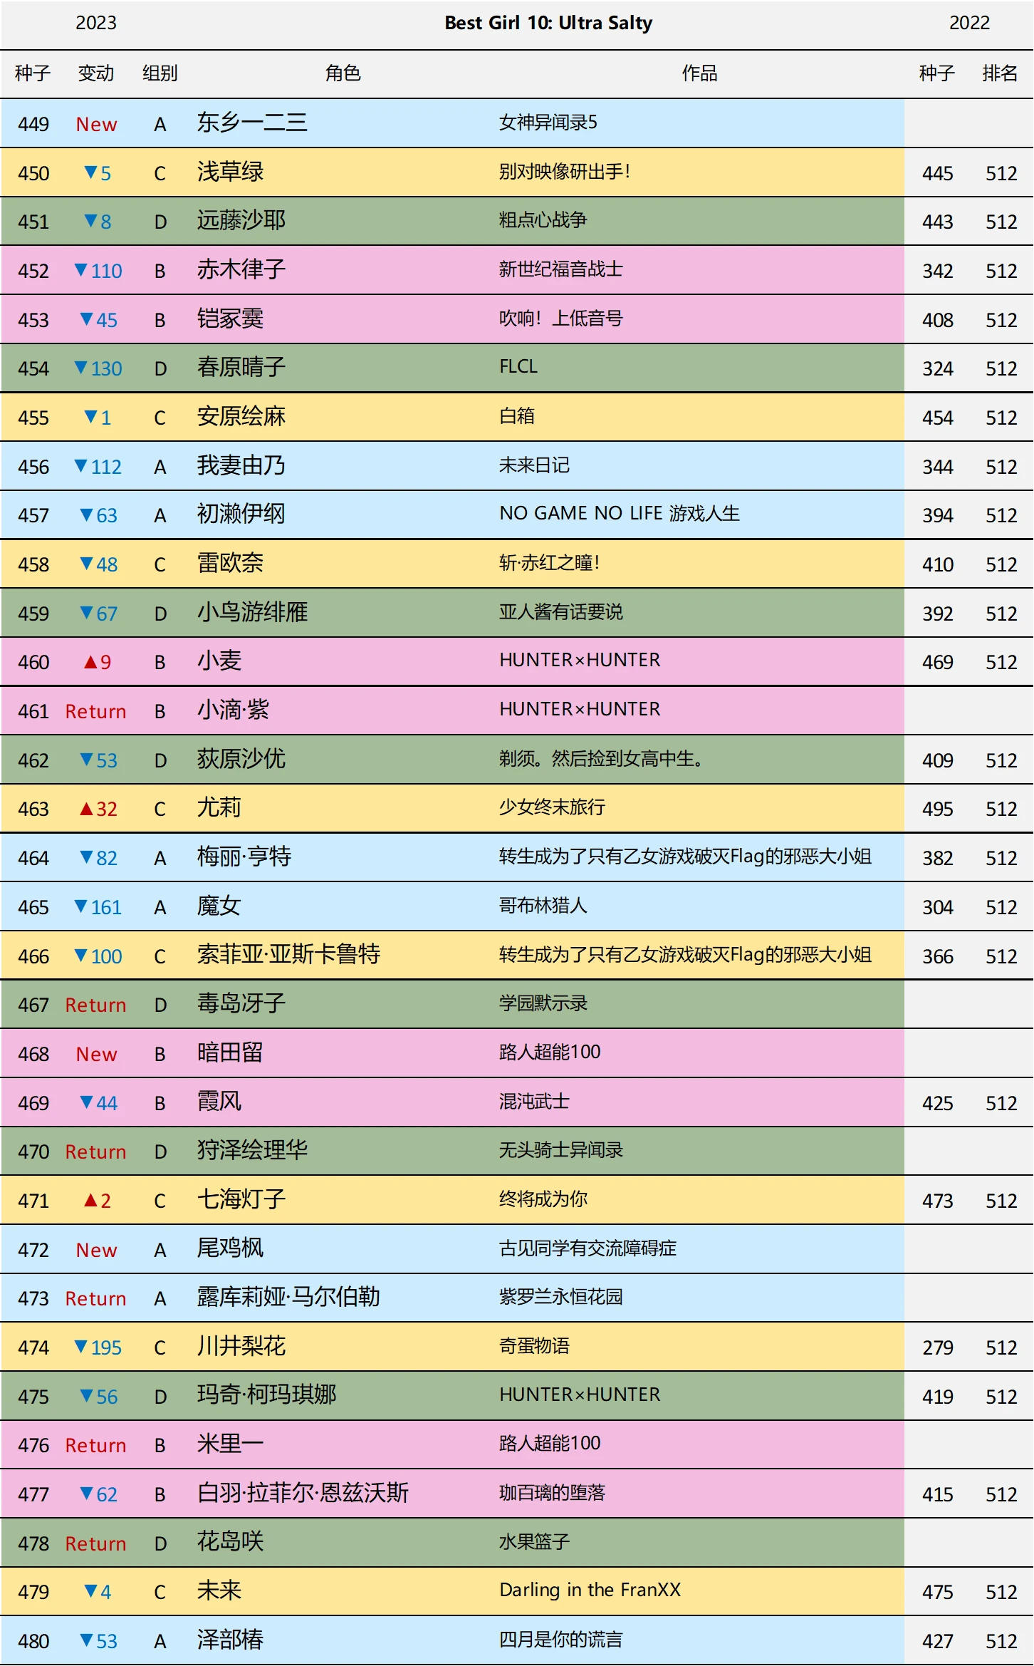1034x1666 pixels.
Task: Click the title 'Best Girl 10: Ultra Salty'
Action: point(548,23)
